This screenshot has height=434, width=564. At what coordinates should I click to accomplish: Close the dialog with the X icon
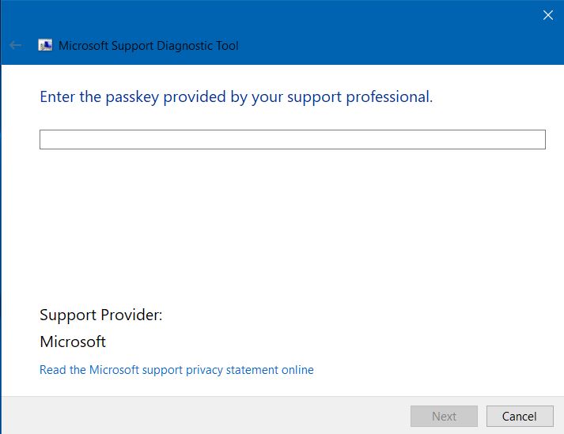pos(548,15)
